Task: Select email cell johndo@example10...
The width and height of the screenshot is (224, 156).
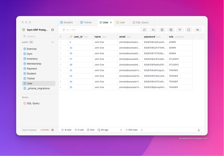Action: tap(130, 76)
